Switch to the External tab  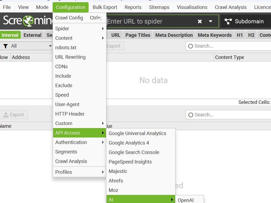tap(33, 35)
